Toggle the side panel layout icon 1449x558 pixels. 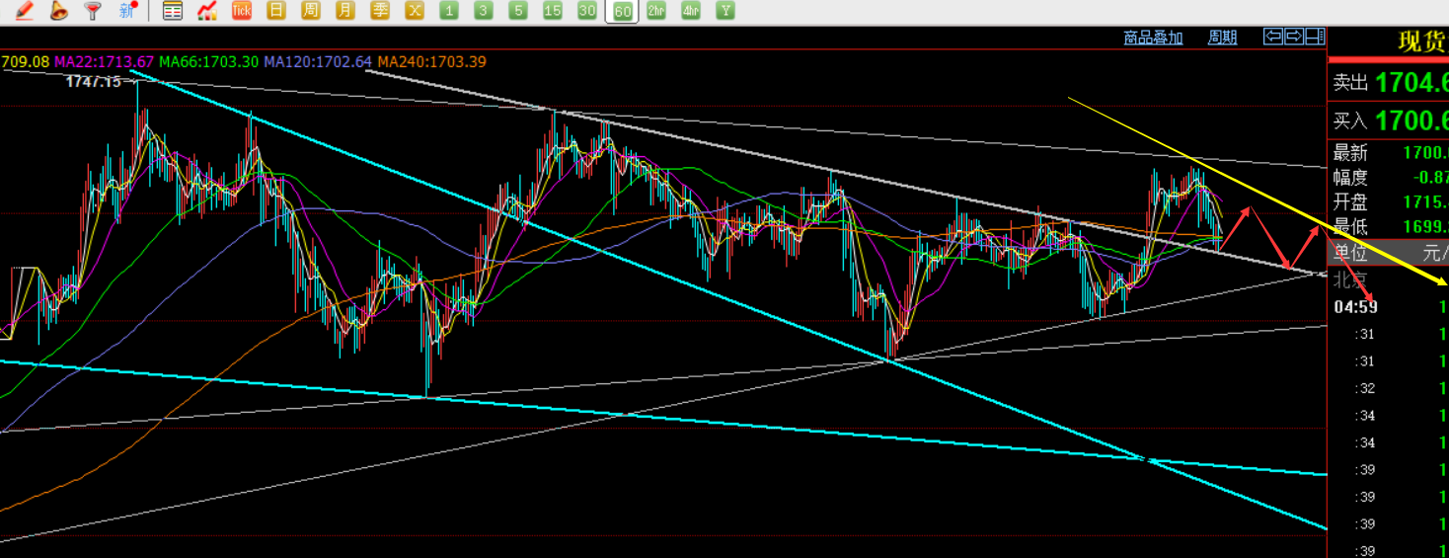(x=1315, y=37)
